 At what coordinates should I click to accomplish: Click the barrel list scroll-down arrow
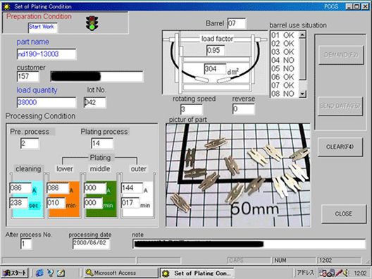302,94
